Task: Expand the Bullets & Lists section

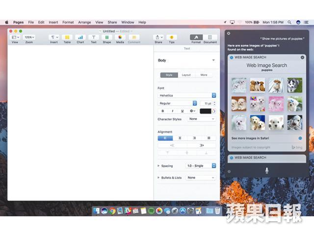Action: [x=158, y=178]
